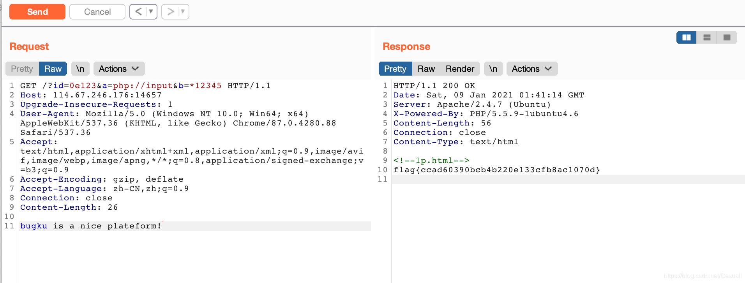The width and height of the screenshot is (745, 283).
Task: Go forward to next request history
Action: 170,12
